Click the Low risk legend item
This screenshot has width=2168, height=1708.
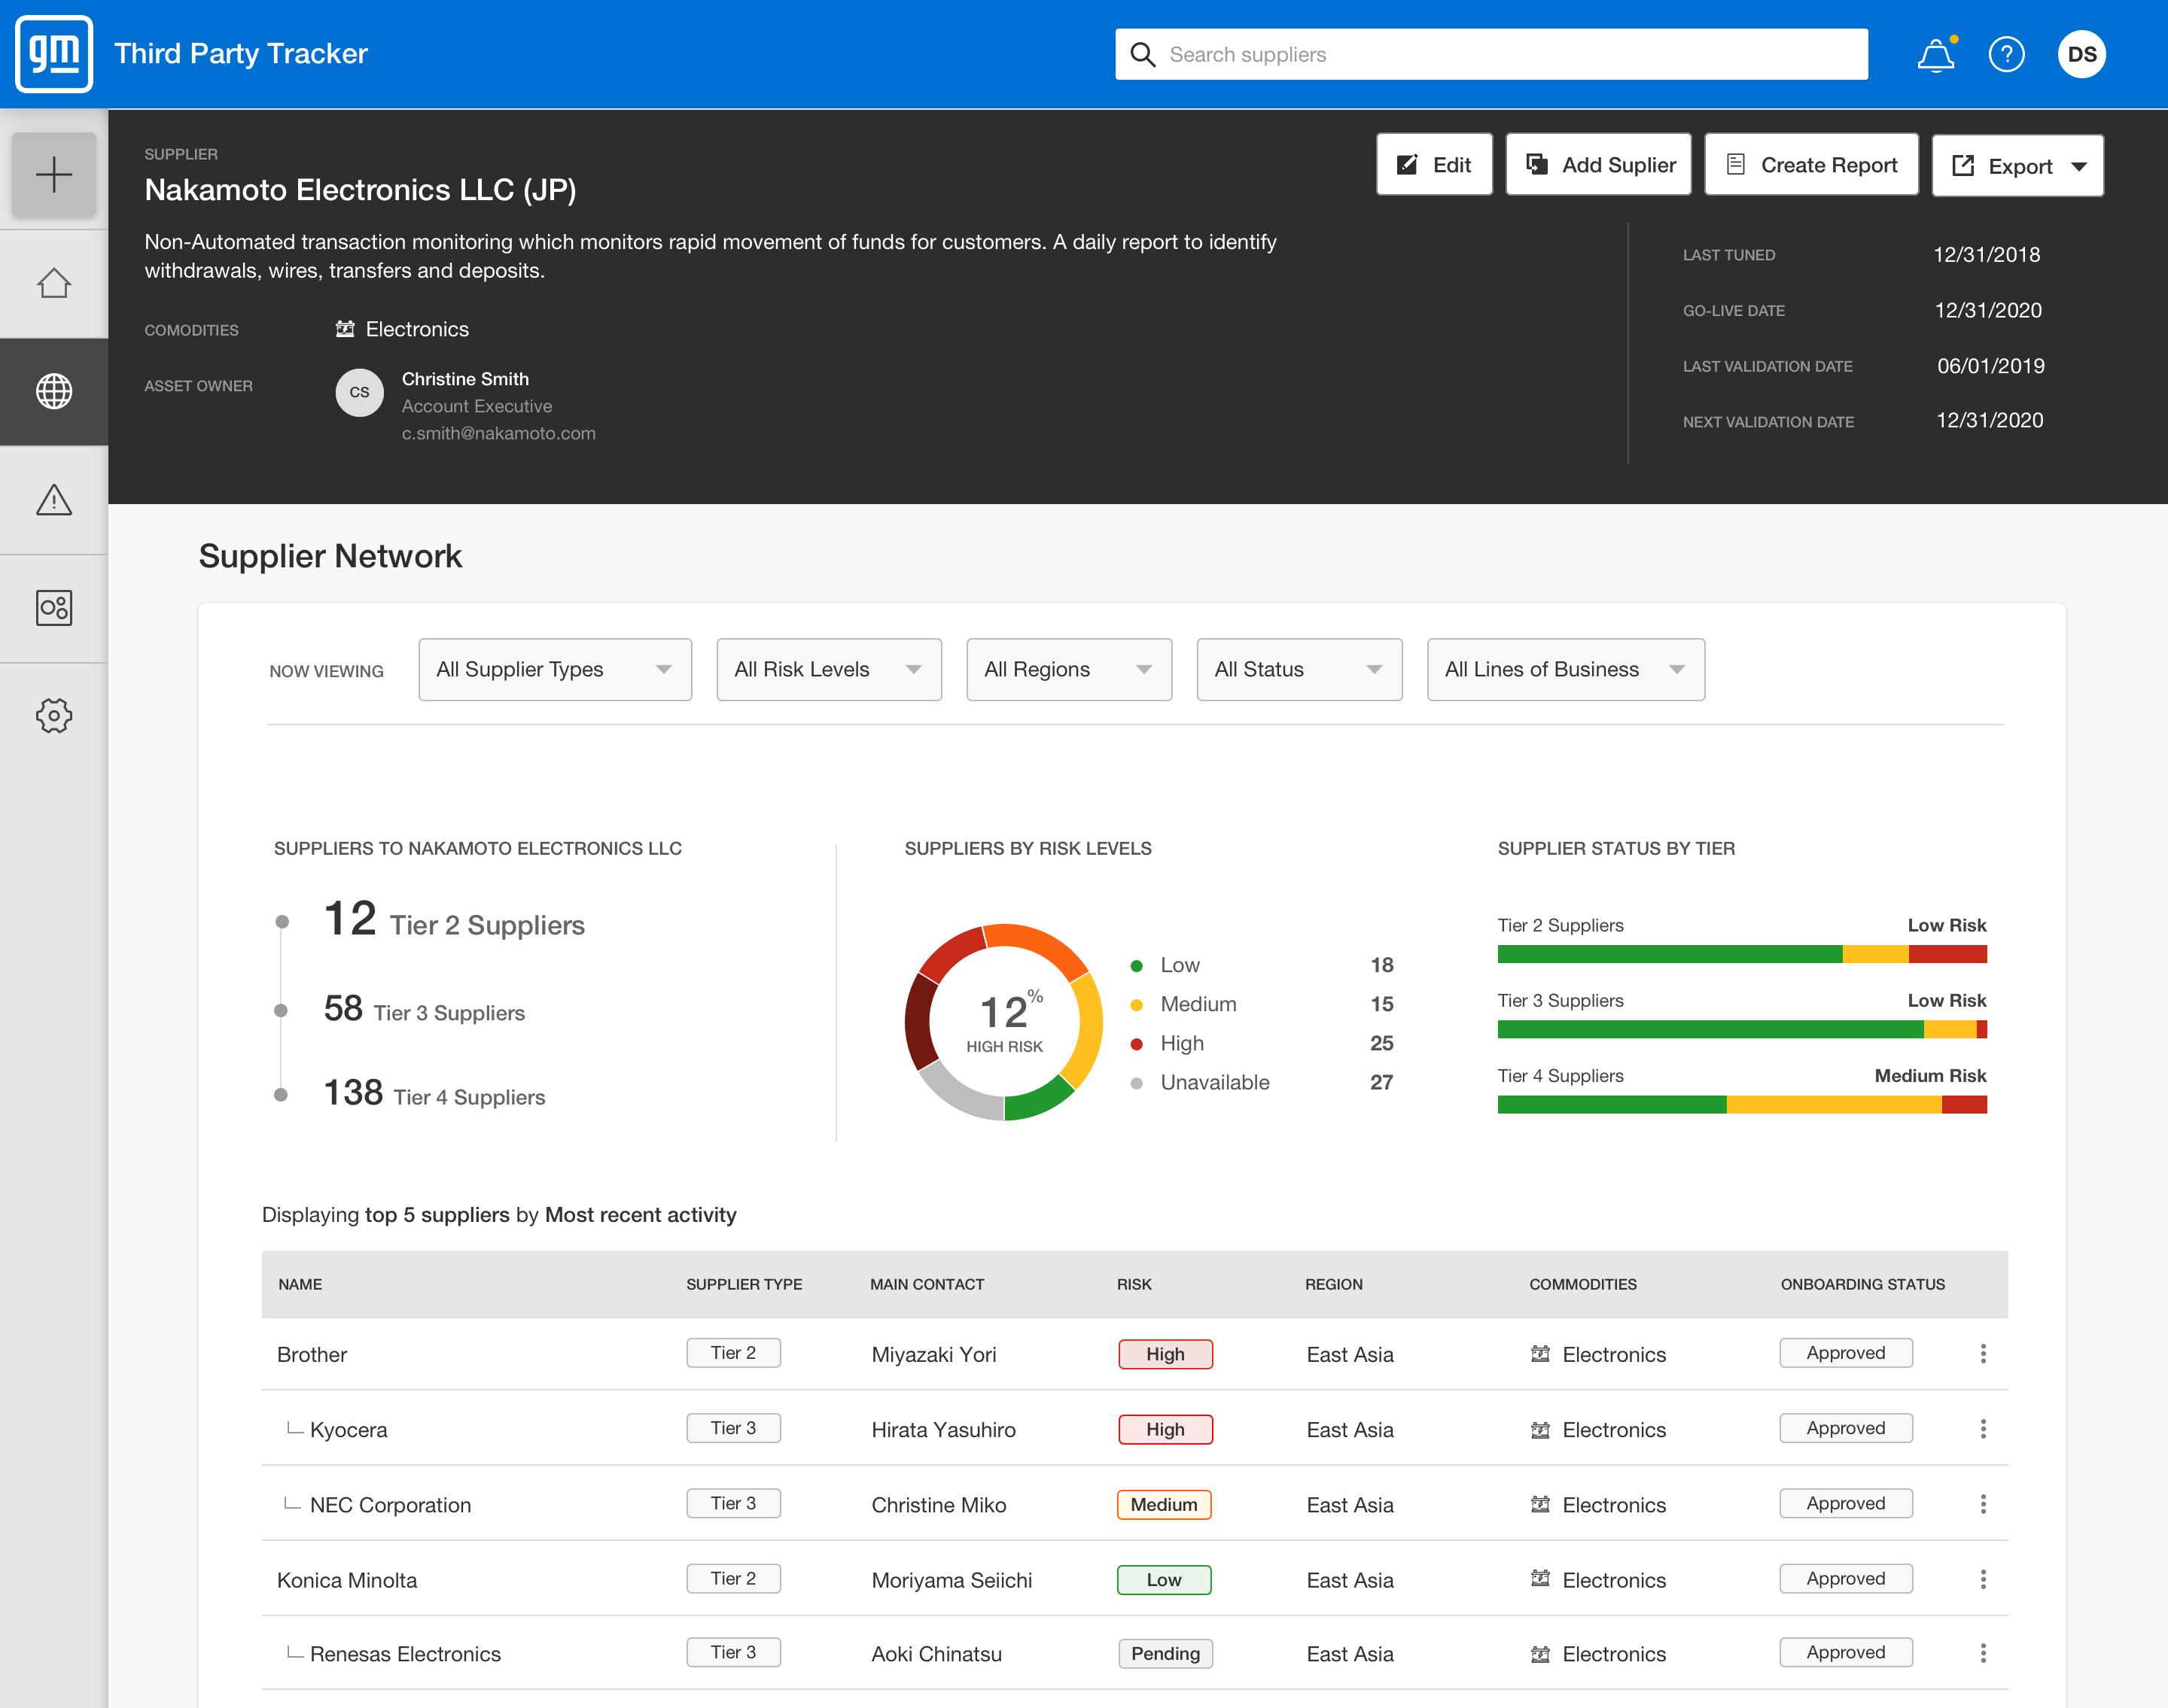pos(1262,965)
